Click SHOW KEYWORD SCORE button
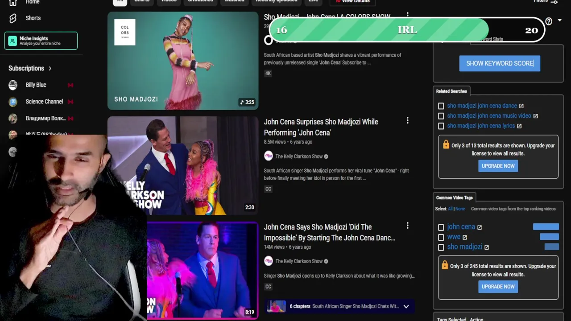The image size is (571, 321). (x=500, y=63)
